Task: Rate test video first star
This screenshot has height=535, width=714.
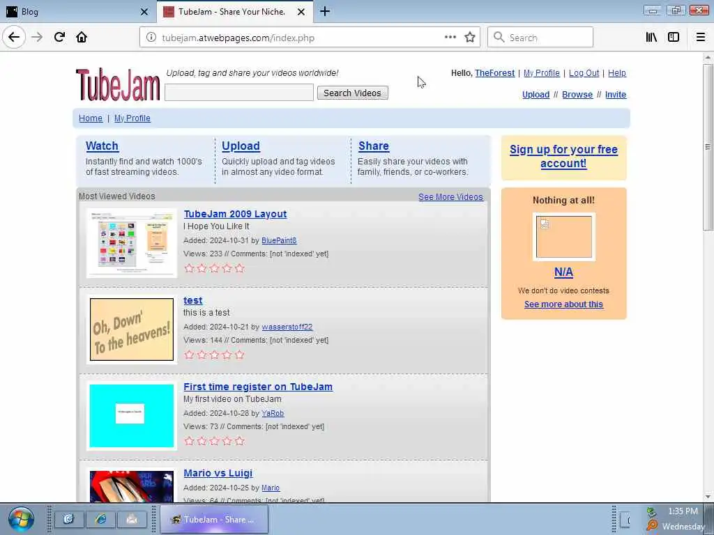Action: [x=190, y=355]
